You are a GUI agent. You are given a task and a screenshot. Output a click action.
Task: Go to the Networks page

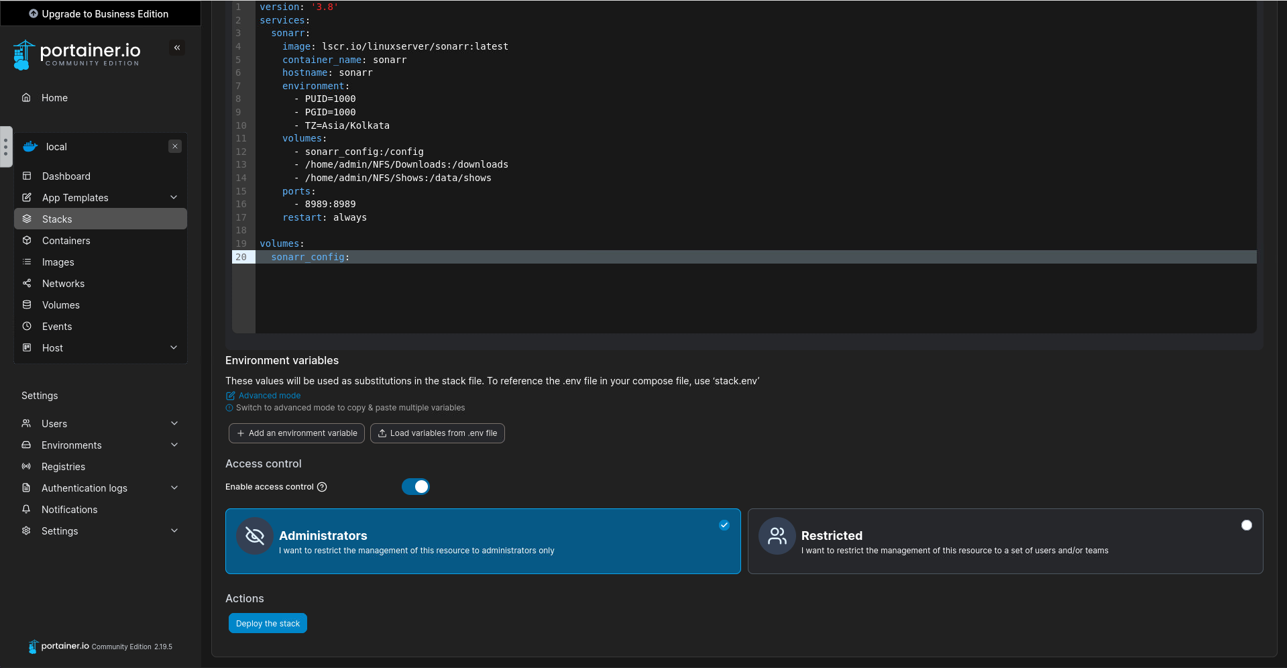63,284
